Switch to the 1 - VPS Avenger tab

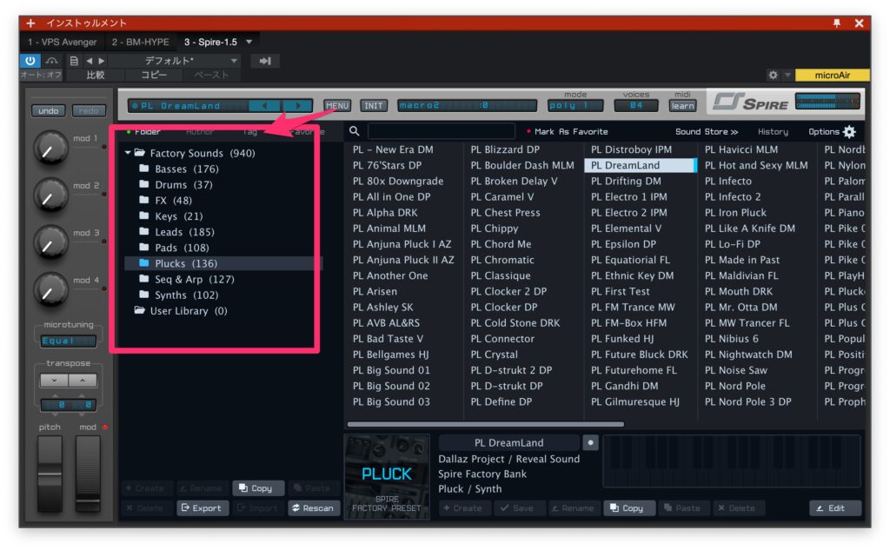(x=62, y=42)
